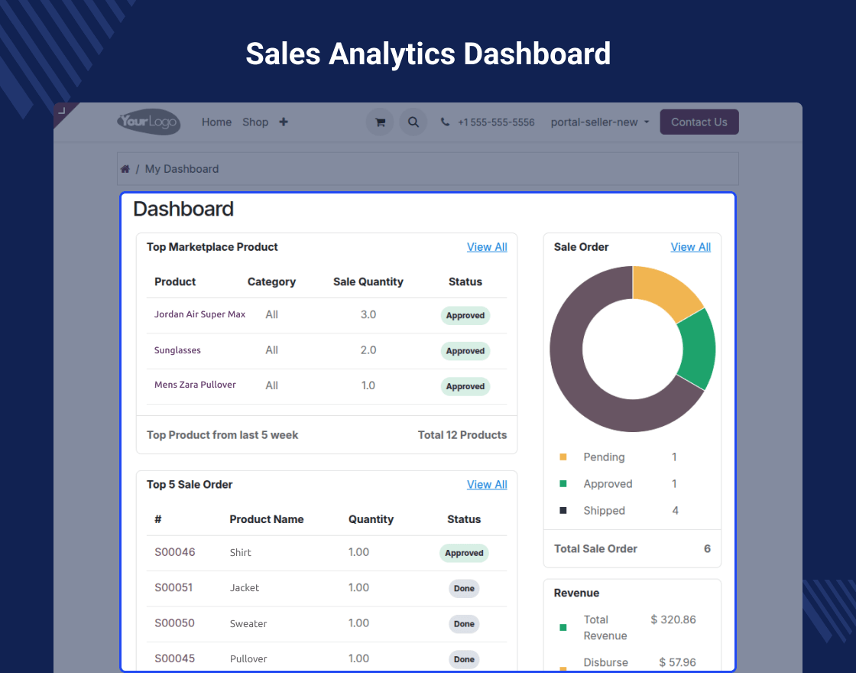Click Approved badge for Jordan Air Super Max
The width and height of the screenshot is (856, 673).
pyautogui.click(x=465, y=315)
